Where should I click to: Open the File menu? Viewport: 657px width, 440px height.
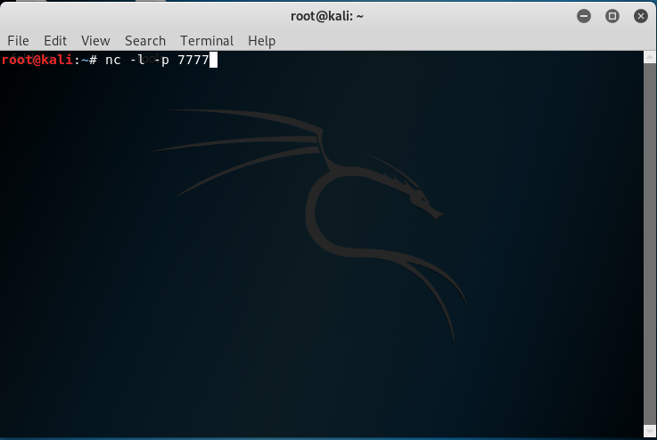point(18,41)
